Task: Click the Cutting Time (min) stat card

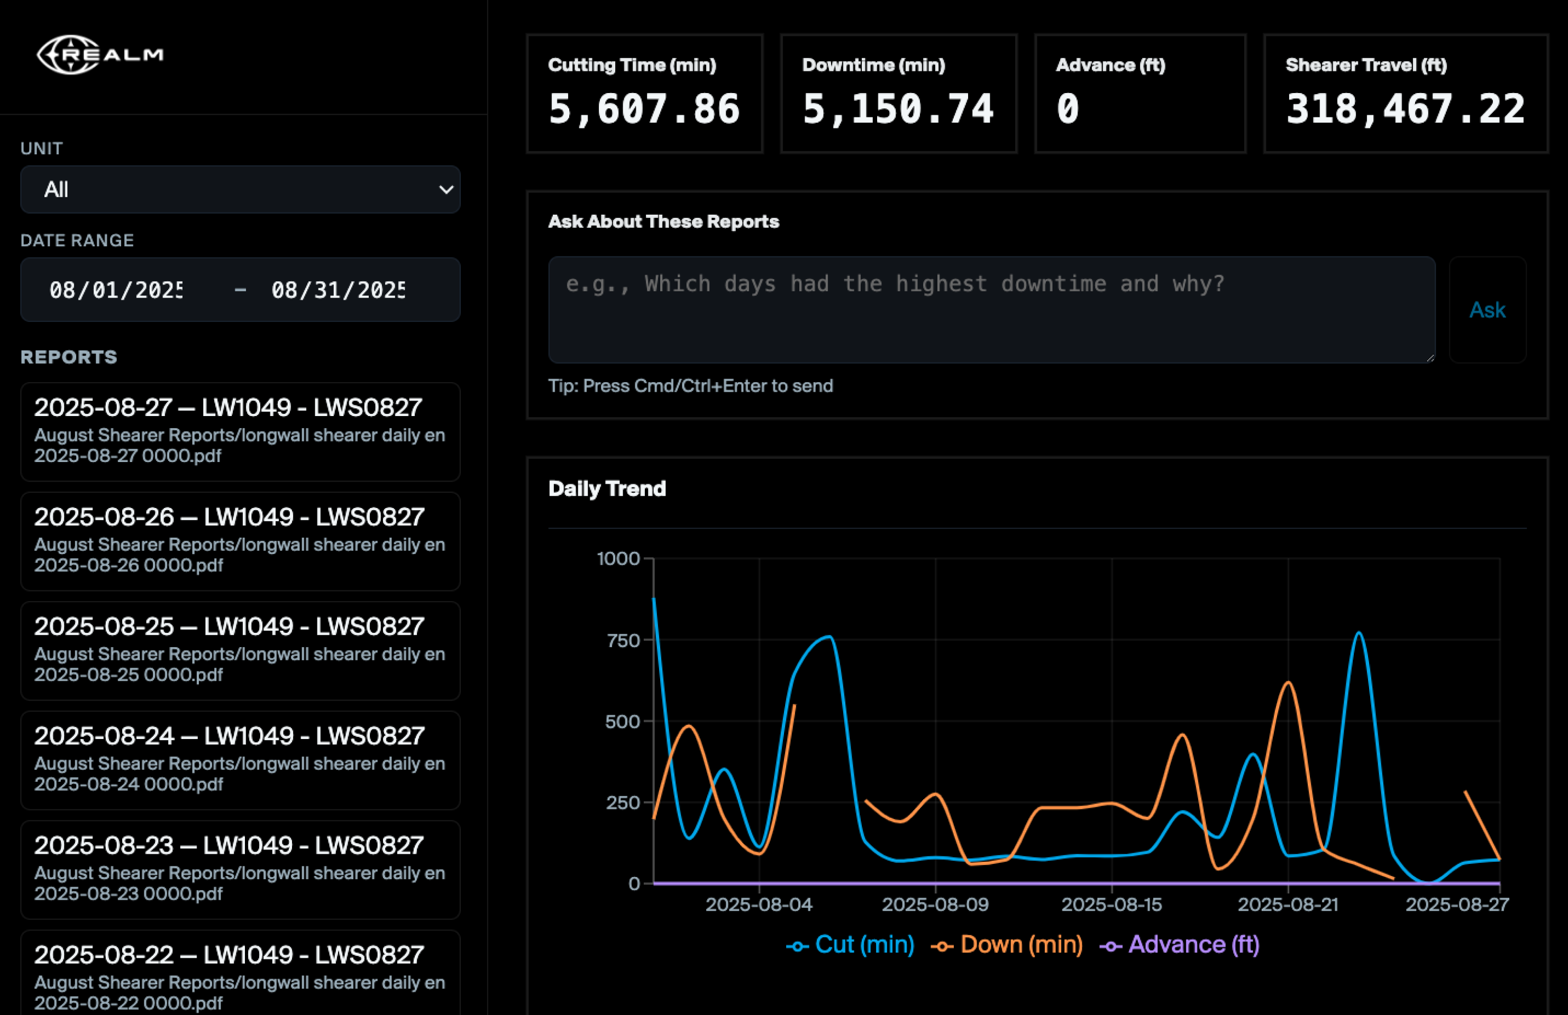Action: coord(644,94)
